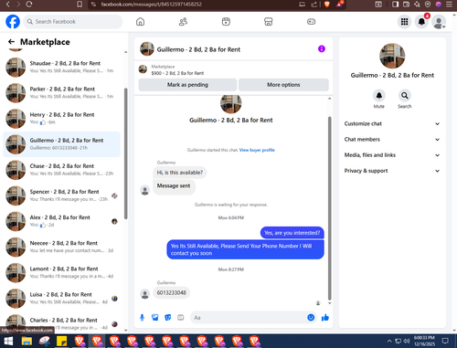Open the Facebook menu grid icon
Screen dimensions: 457x348
pos(404,22)
